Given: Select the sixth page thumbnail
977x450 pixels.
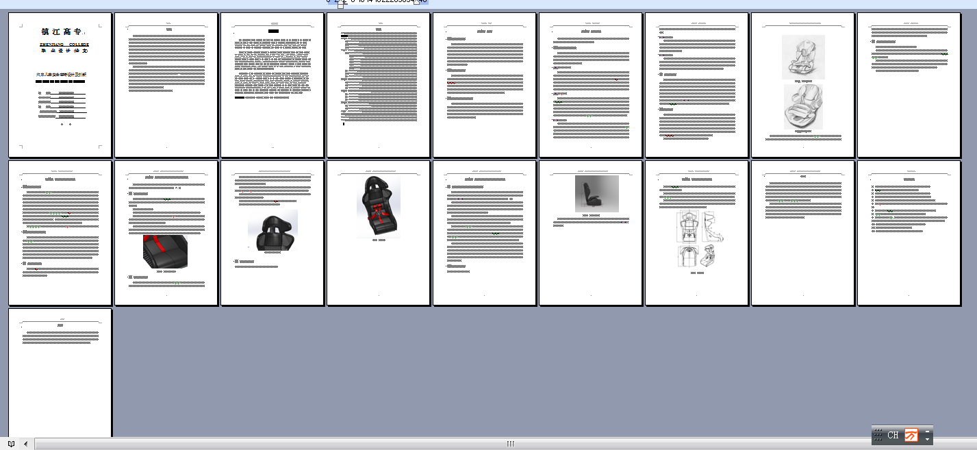Looking at the screenshot, I should click(x=591, y=85).
